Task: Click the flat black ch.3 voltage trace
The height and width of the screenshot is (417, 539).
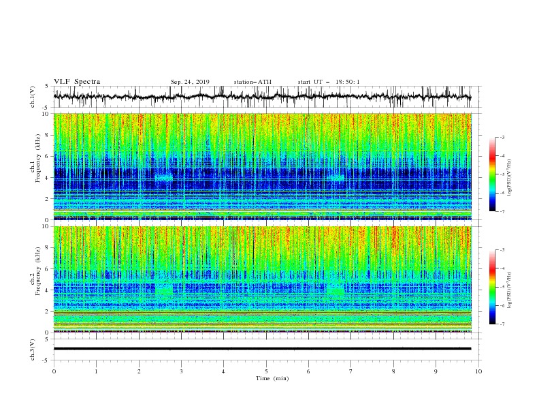Action: [262, 349]
